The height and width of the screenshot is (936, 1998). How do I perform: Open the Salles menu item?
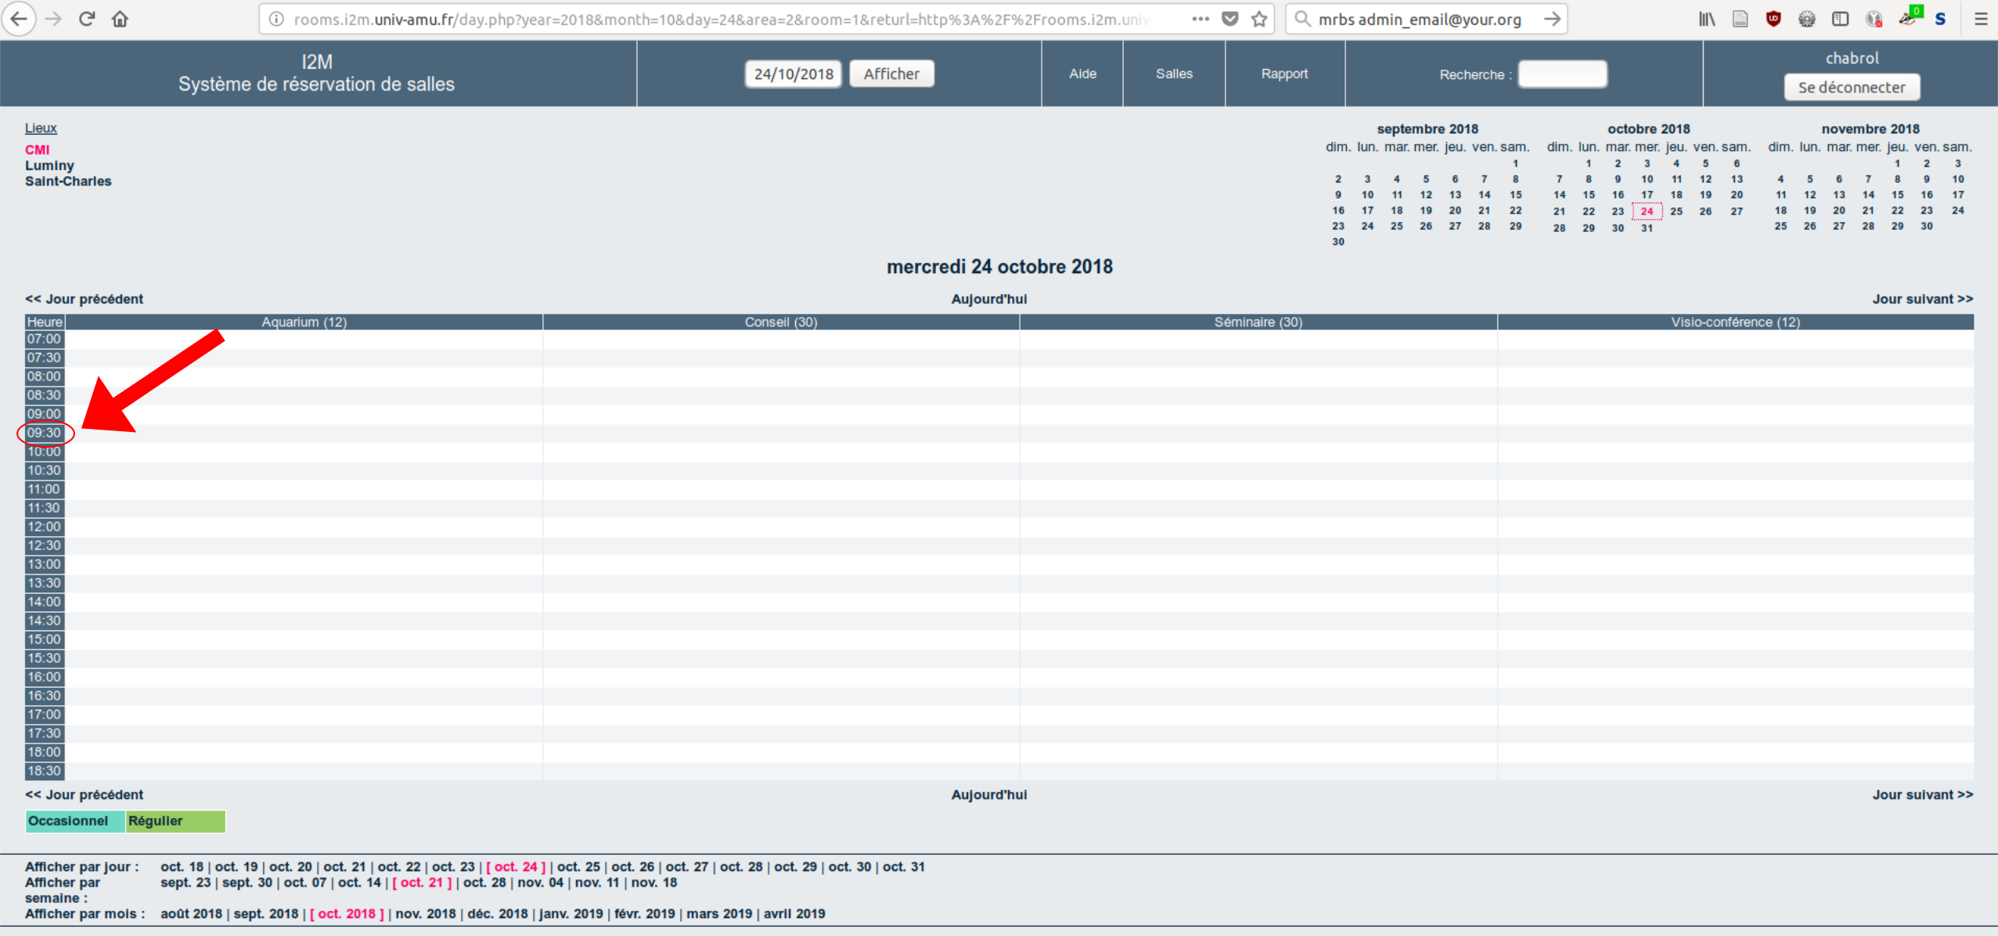point(1174,74)
